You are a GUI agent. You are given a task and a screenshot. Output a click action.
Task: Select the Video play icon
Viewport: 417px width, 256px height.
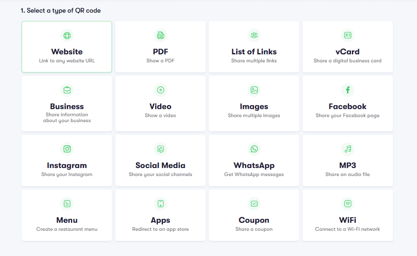click(160, 90)
